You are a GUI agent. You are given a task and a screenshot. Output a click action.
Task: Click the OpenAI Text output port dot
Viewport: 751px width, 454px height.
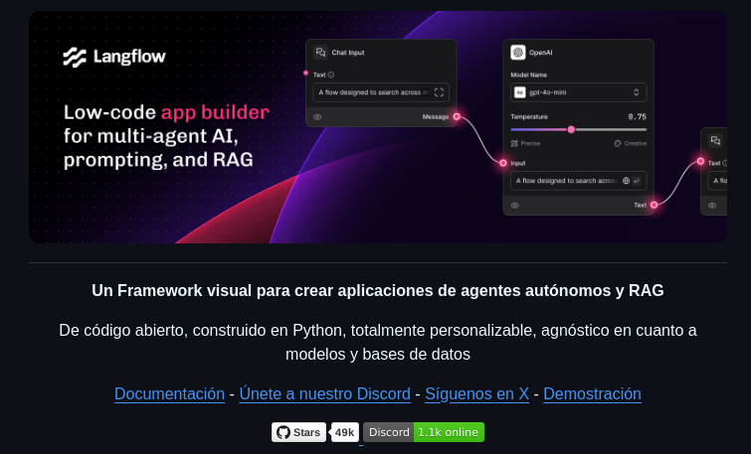point(654,205)
